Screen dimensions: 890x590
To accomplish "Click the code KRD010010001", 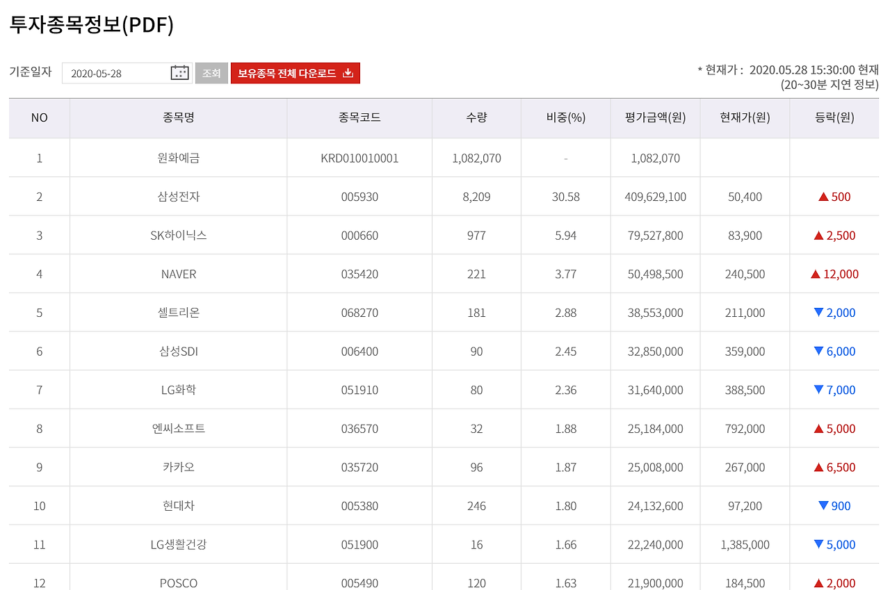I will (359, 158).
